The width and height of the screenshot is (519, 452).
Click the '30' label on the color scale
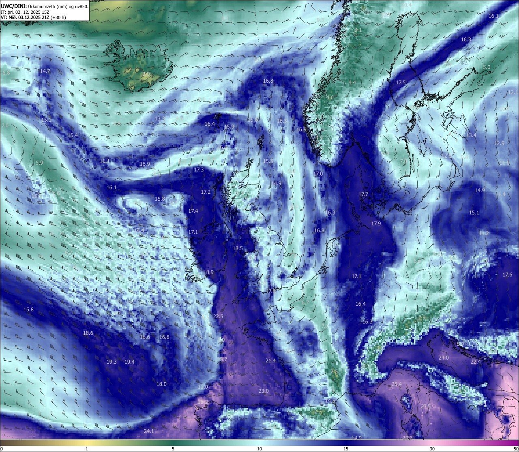(432, 449)
